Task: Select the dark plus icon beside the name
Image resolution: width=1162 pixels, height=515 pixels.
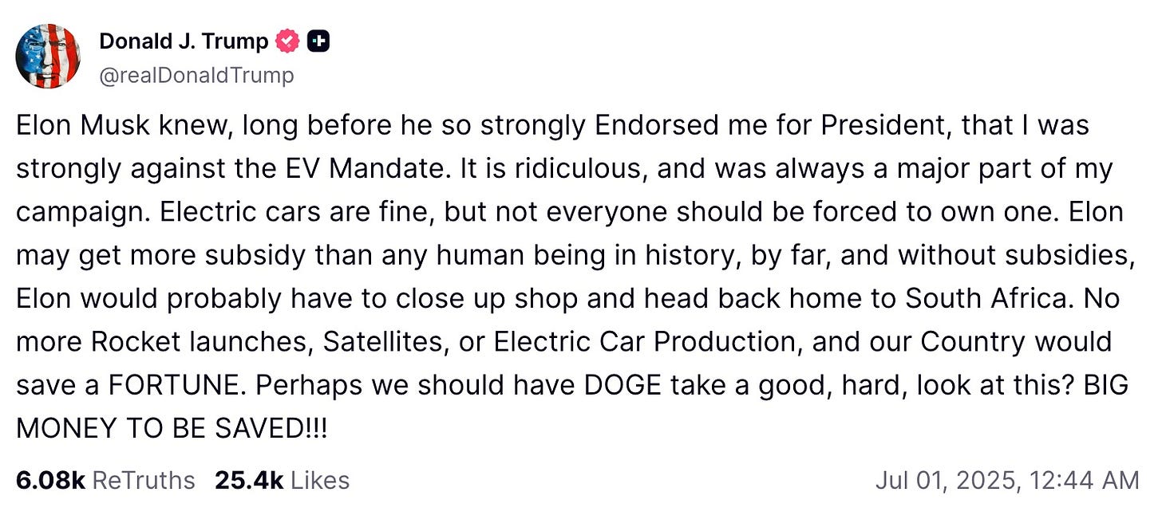Action: (x=318, y=41)
